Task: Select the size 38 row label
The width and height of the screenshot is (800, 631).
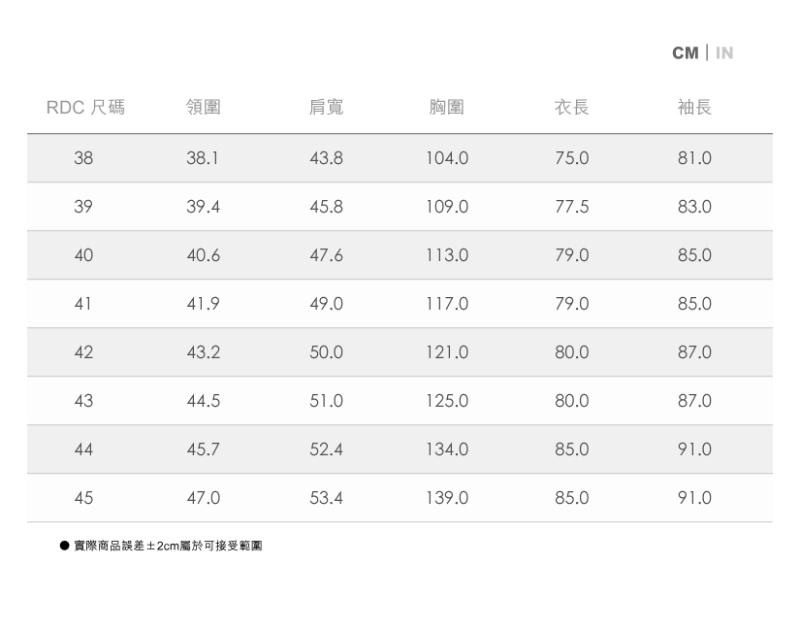Action: pyautogui.click(x=83, y=158)
